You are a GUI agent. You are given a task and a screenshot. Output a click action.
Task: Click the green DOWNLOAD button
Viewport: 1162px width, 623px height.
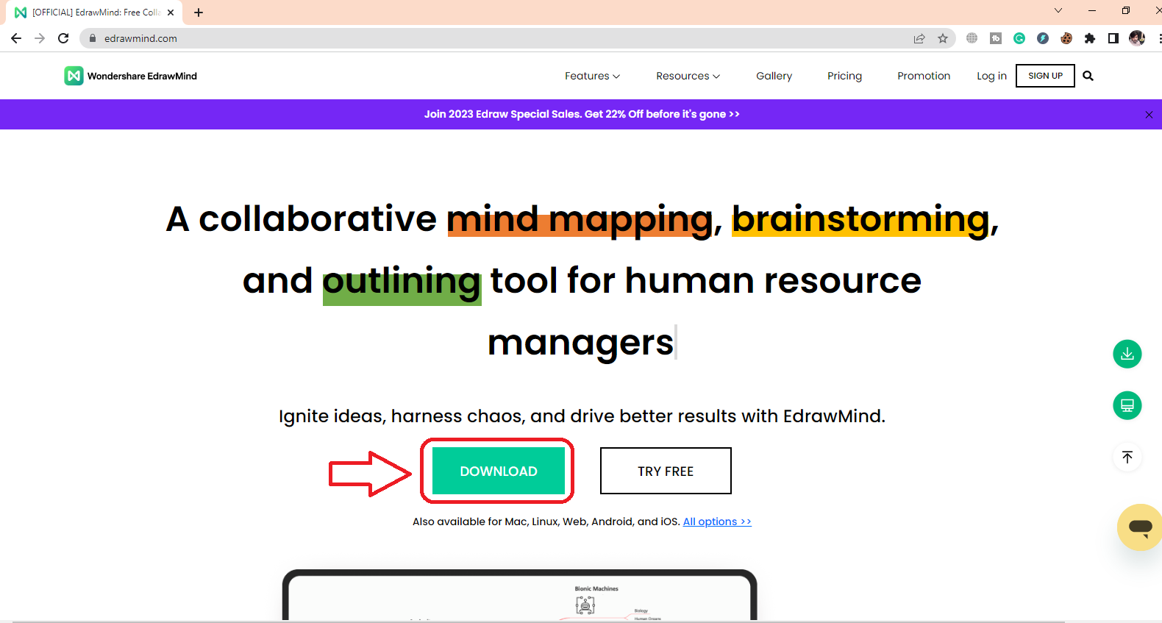(499, 471)
